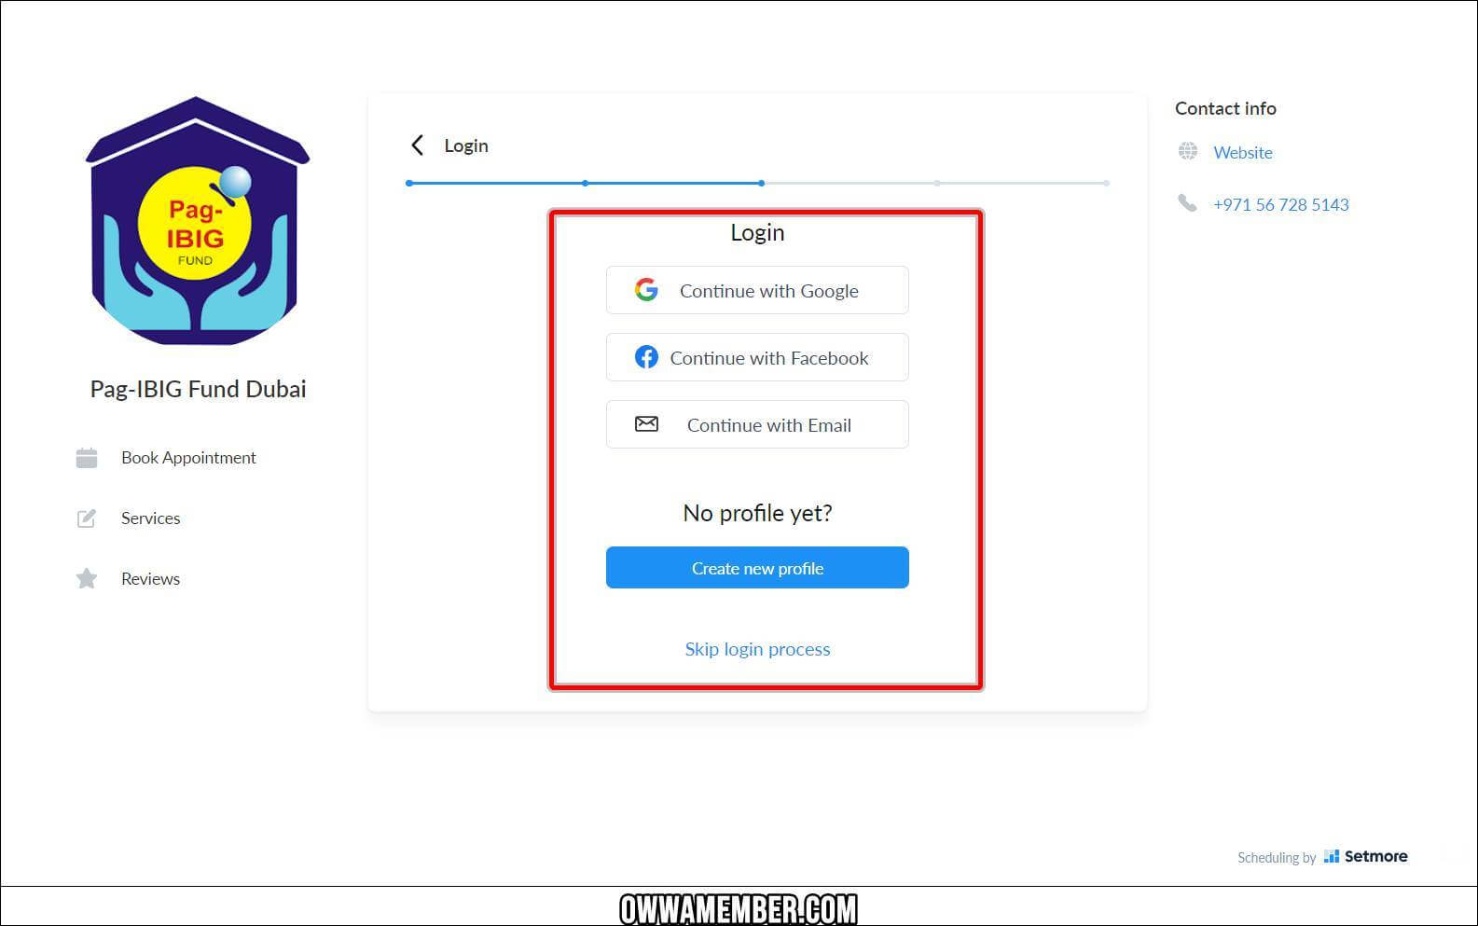Click the back chevron beside Login
Screen dimensions: 1478x926
point(417,145)
